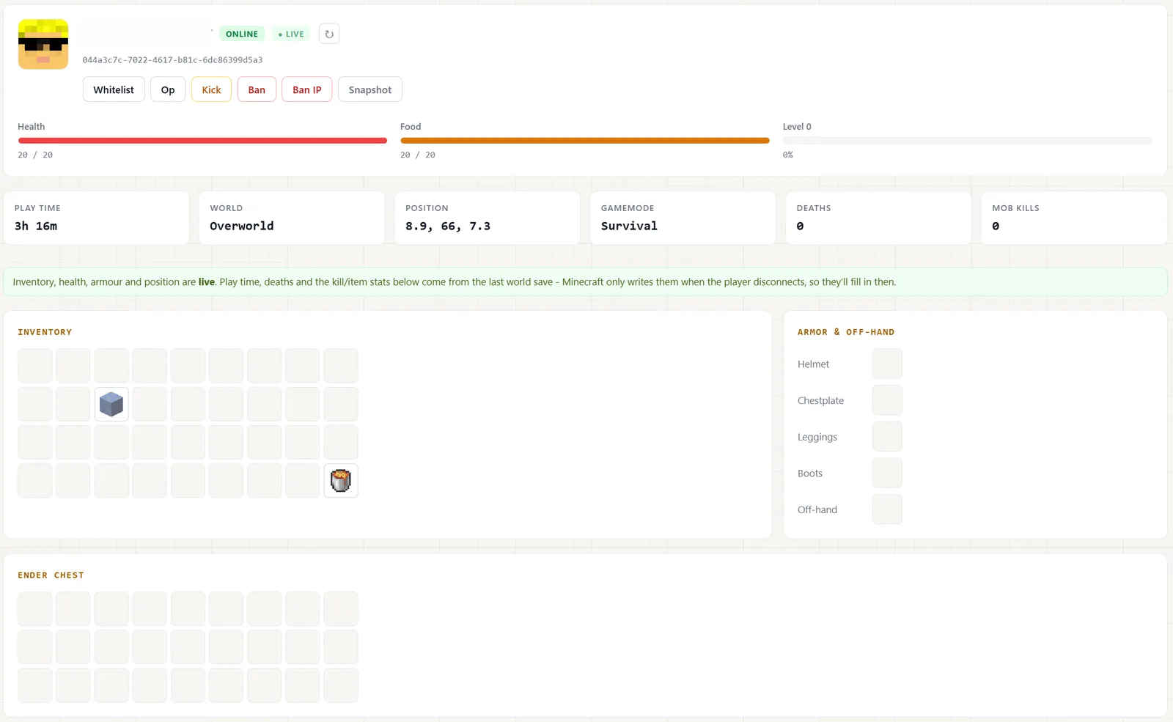Click the player avatar head image
The height and width of the screenshot is (722, 1173).
point(43,44)
